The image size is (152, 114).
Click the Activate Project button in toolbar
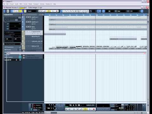pos(4,11)
